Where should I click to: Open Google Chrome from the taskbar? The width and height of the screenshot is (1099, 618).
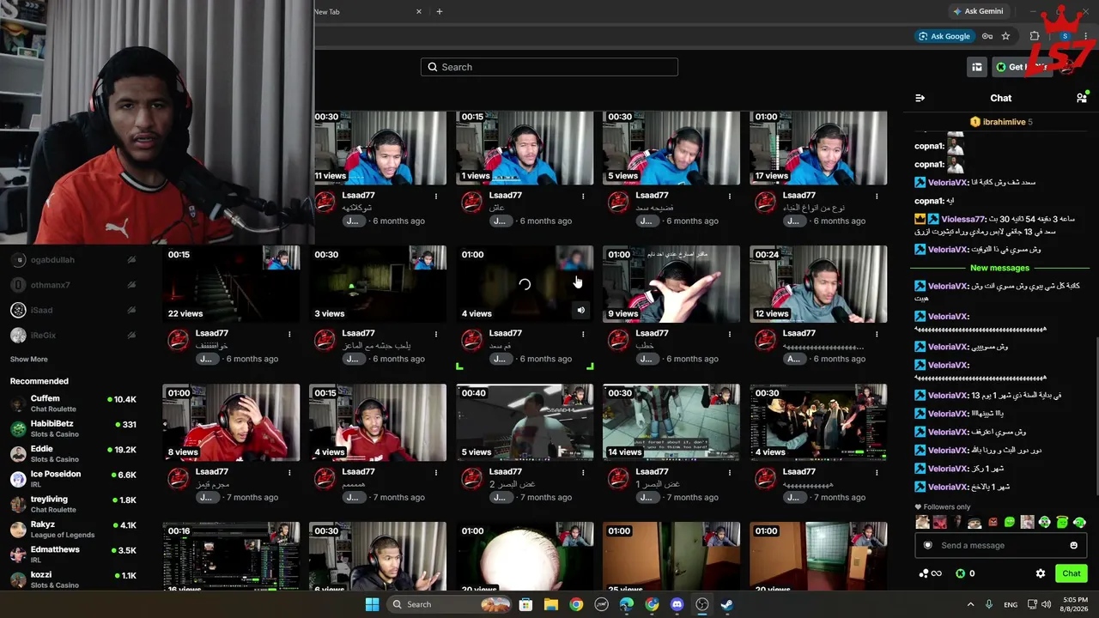pos(576,604)
